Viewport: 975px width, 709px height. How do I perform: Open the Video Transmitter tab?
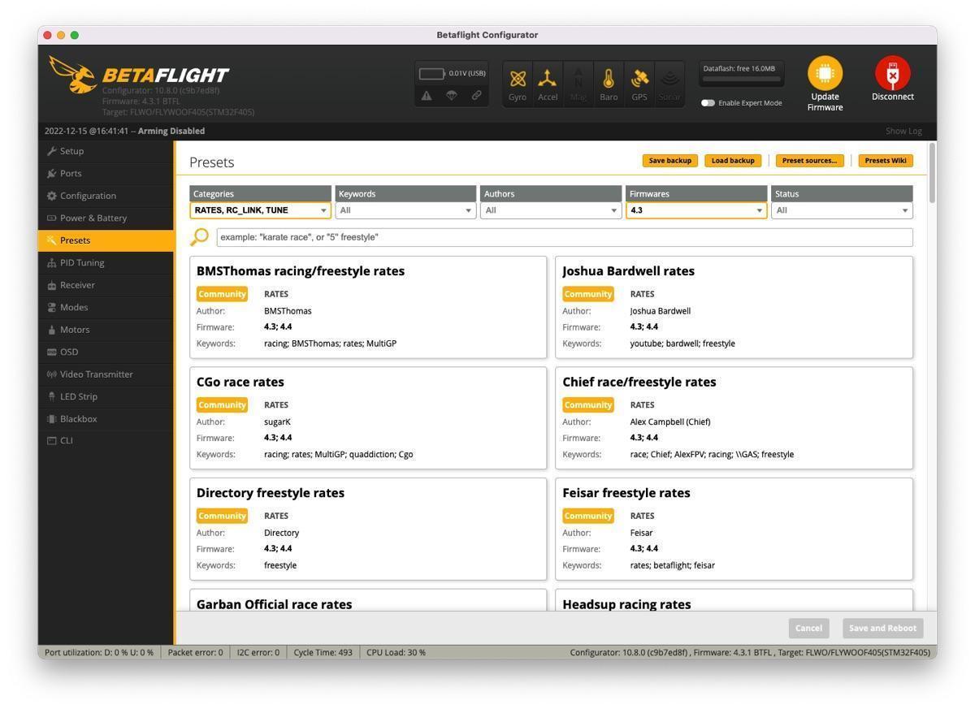106,374
